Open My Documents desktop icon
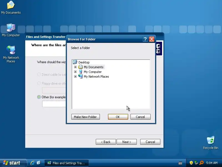The image size is (222, 167). pos(11,8)
